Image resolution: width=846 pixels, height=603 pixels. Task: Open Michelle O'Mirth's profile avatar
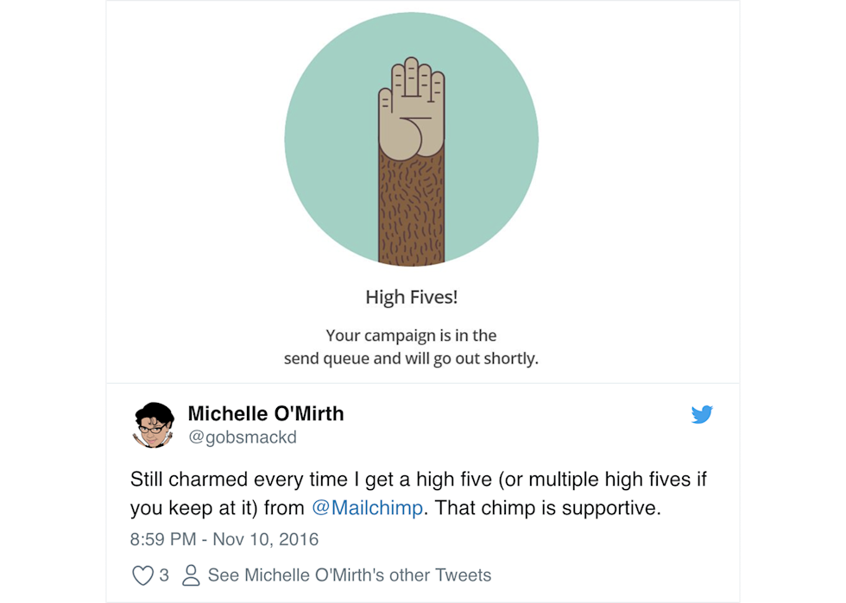point(155,424)
